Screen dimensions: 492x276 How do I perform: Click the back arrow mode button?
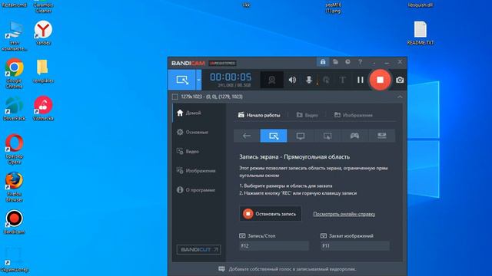[247, 136]
